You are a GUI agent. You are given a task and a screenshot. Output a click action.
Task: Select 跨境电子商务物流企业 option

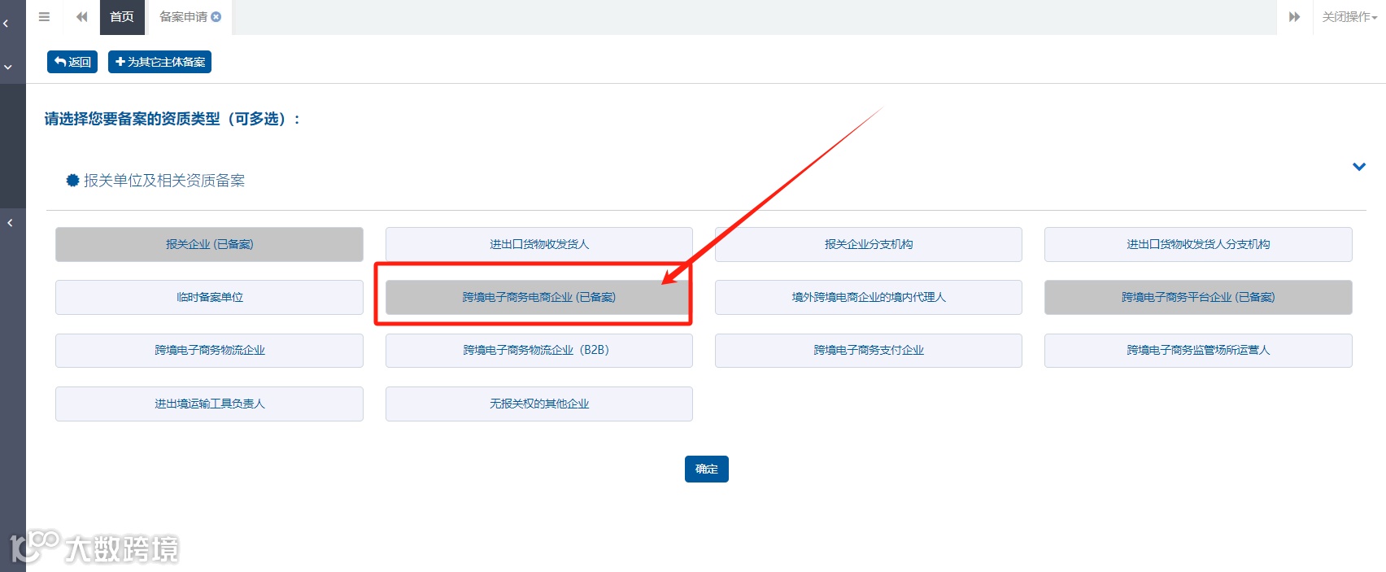tap(209, 350)
